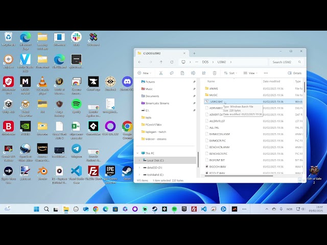
Task: Select the NVIDIA desktop shortcut
Action: pos(26,129)
